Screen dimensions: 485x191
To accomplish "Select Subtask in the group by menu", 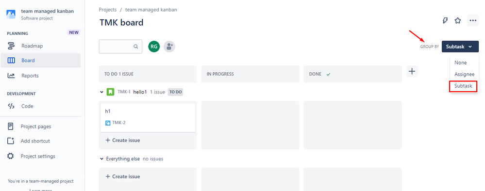I will coord(463,86).
